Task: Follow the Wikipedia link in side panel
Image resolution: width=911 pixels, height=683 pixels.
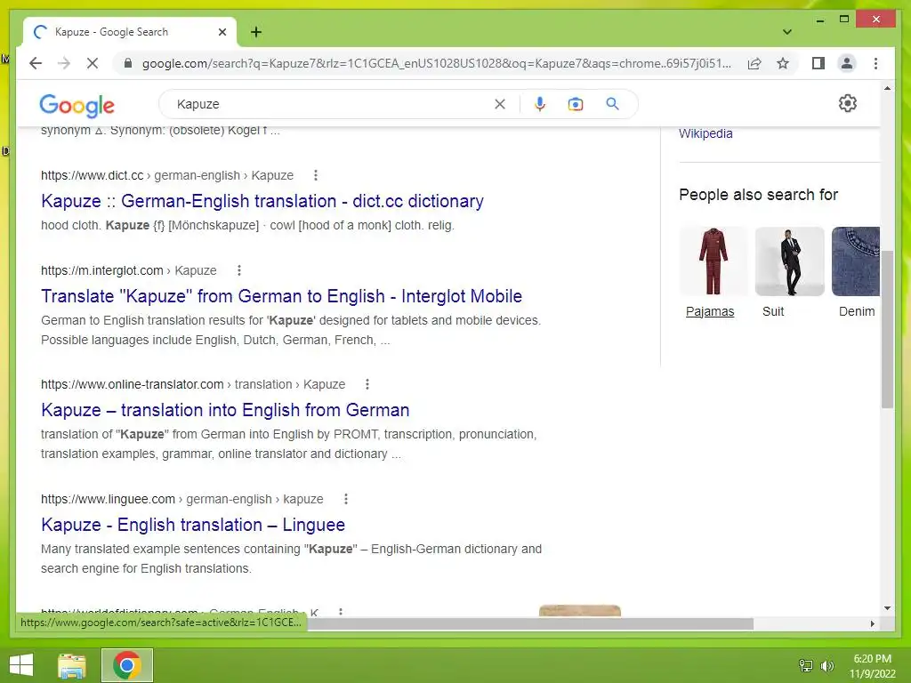Action: [705, 133]
